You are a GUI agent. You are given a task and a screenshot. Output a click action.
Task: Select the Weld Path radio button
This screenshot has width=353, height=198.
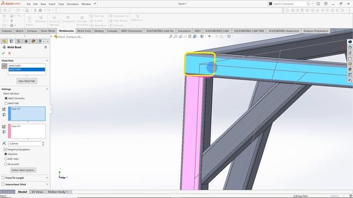(6, 103)
